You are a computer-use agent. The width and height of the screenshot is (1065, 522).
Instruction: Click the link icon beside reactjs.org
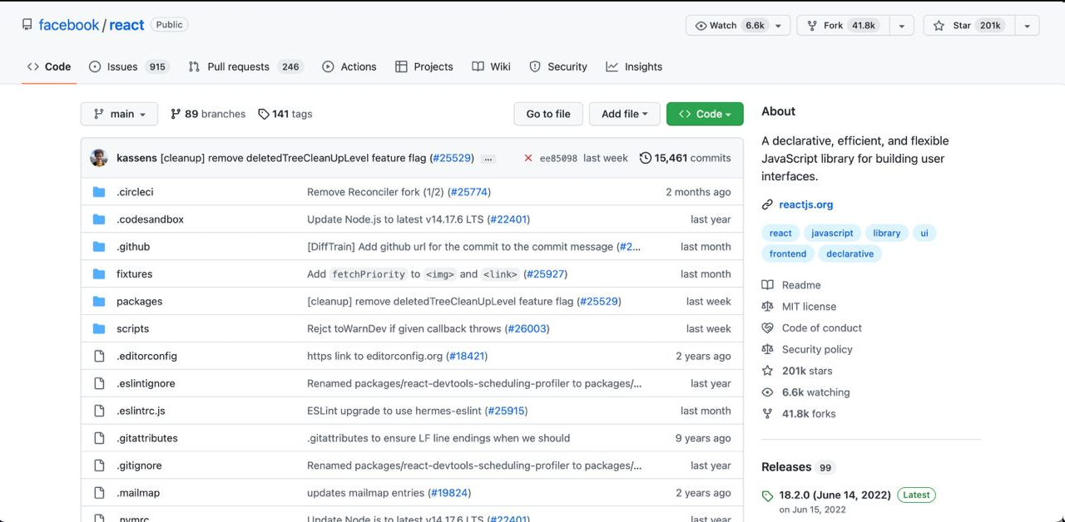[767, 204]
